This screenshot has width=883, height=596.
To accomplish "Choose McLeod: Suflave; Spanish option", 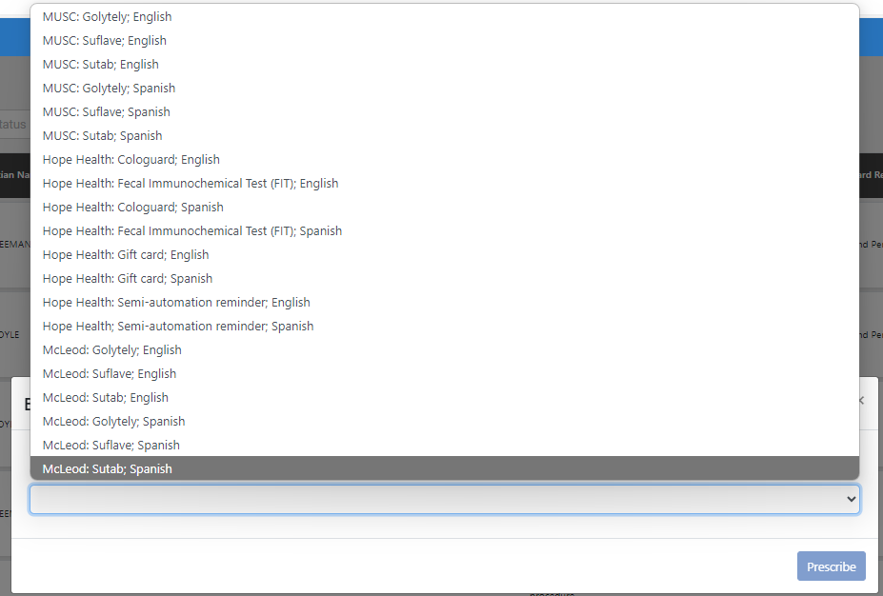I will 444,446.
